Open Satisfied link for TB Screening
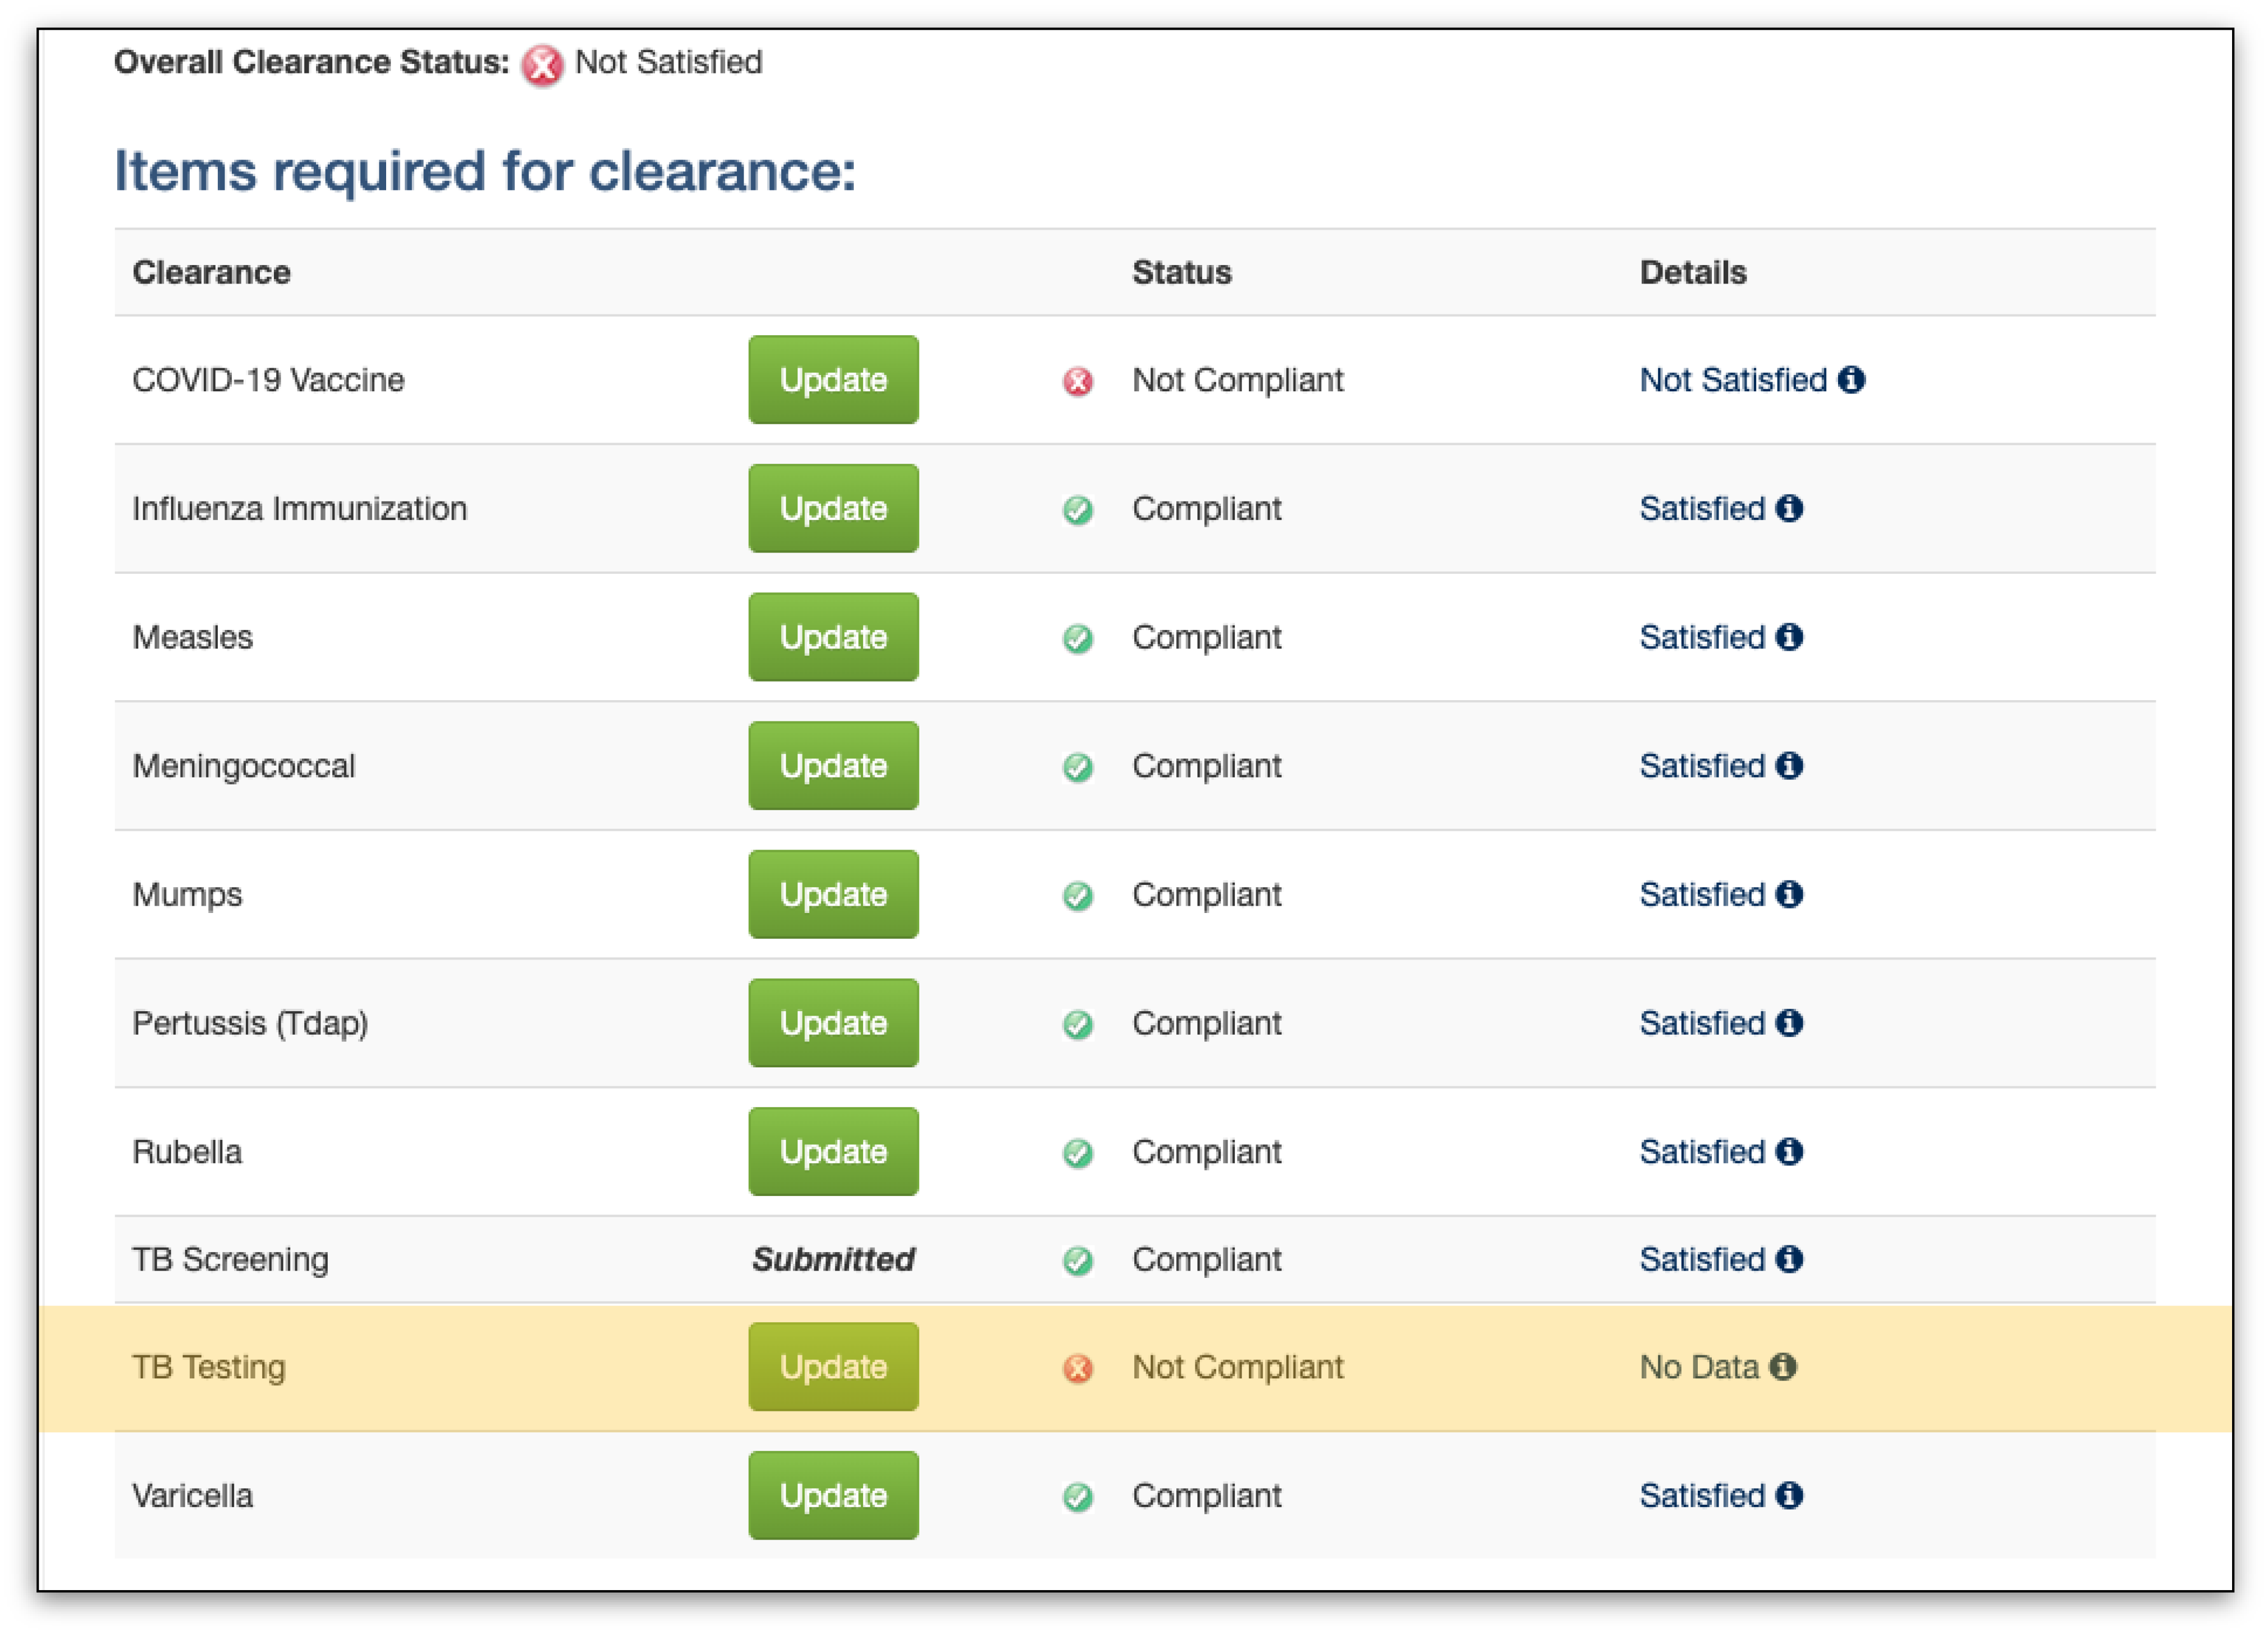 coord(1701,1259)
